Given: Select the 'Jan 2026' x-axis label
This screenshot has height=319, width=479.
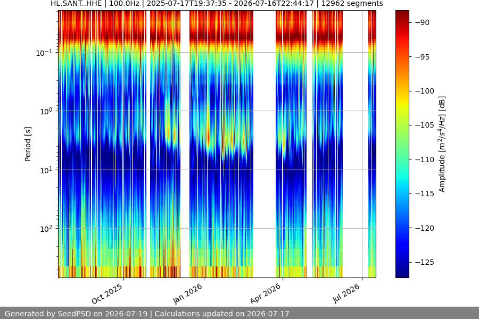Looking at the screenshot, I should tap(188, 294).
